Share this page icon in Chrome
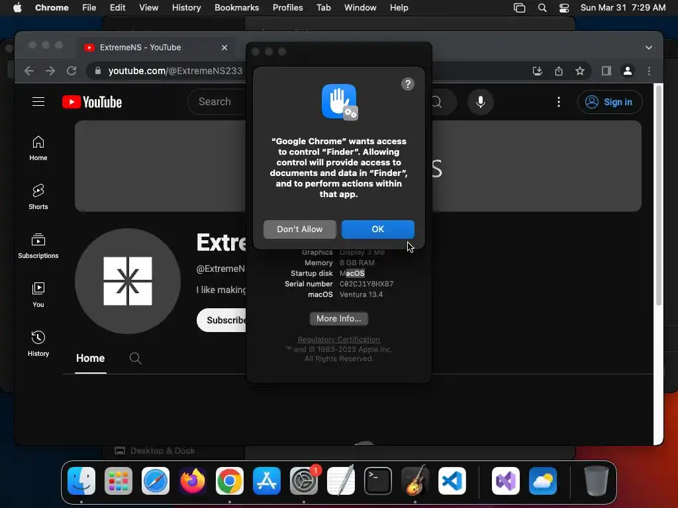678x508 pixels. pyautogui.click(x=559, y=71)
